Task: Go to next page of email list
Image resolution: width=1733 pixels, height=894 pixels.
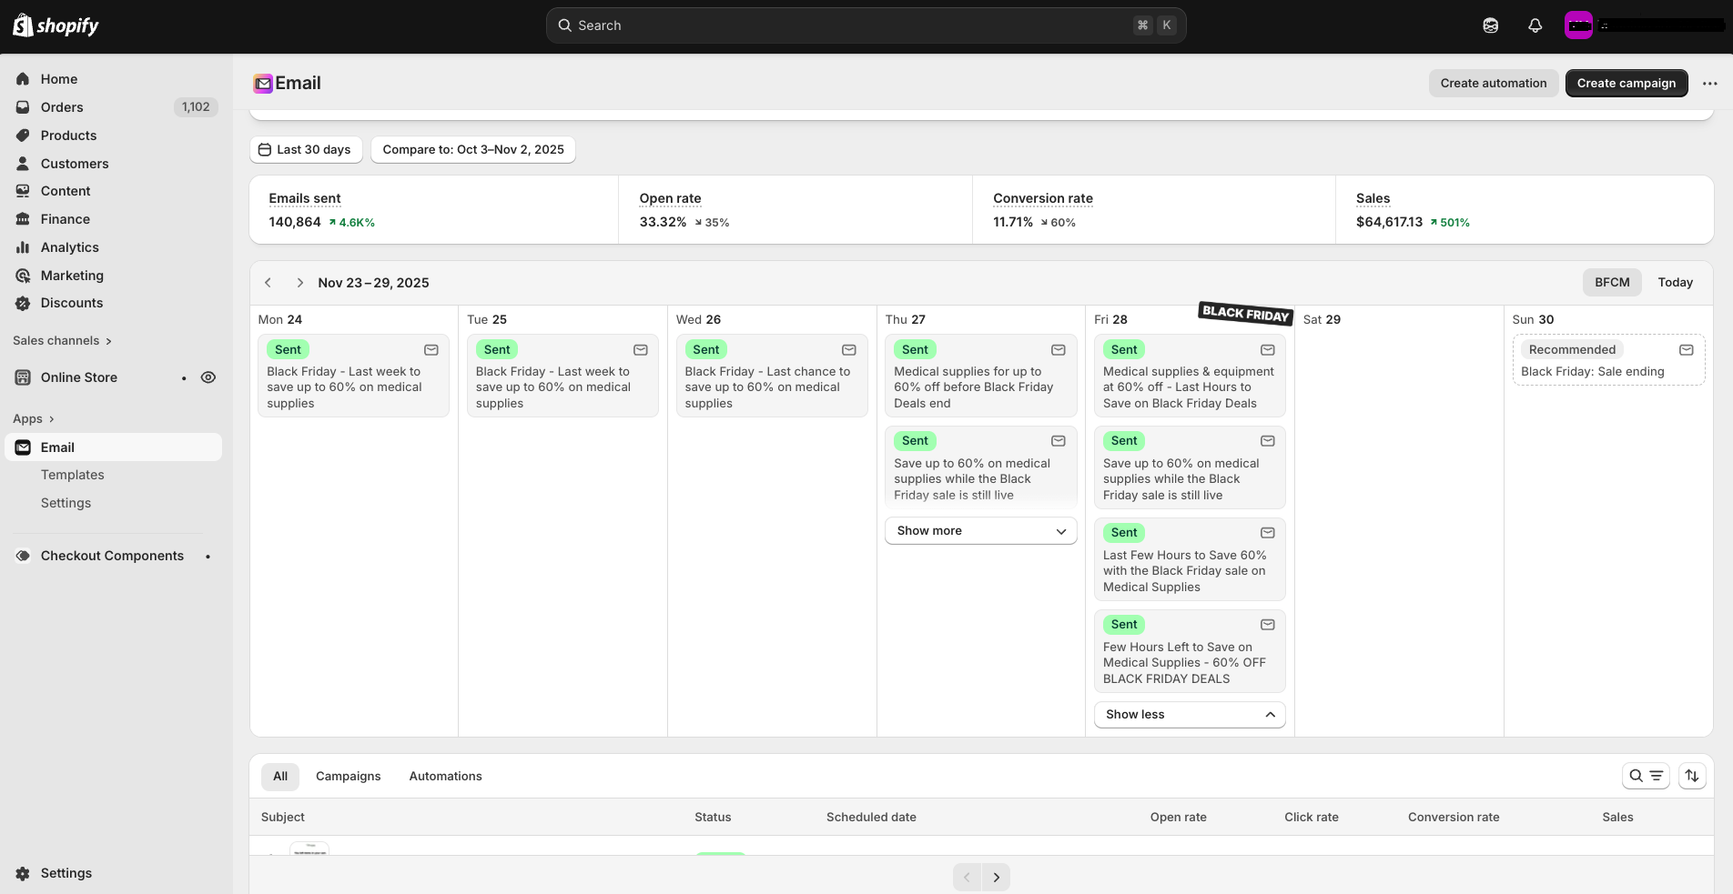Action: click(997, 878)
